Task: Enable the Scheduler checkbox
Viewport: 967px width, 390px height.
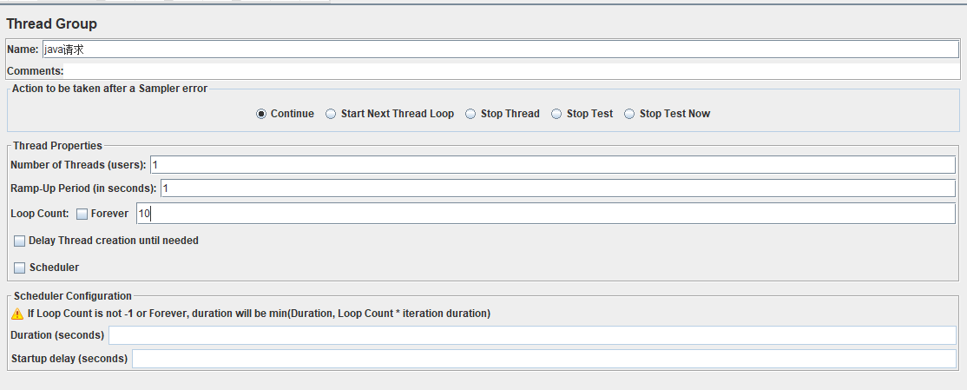Action: 20,268
